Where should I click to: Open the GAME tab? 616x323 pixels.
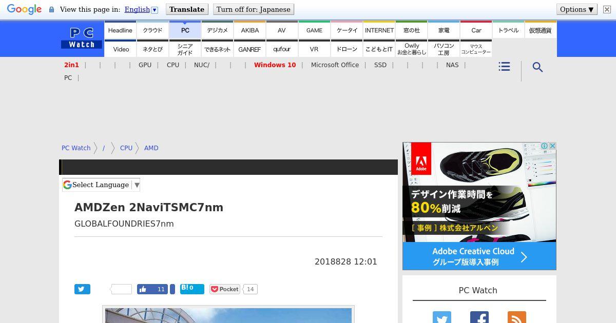tap(314, 30)
